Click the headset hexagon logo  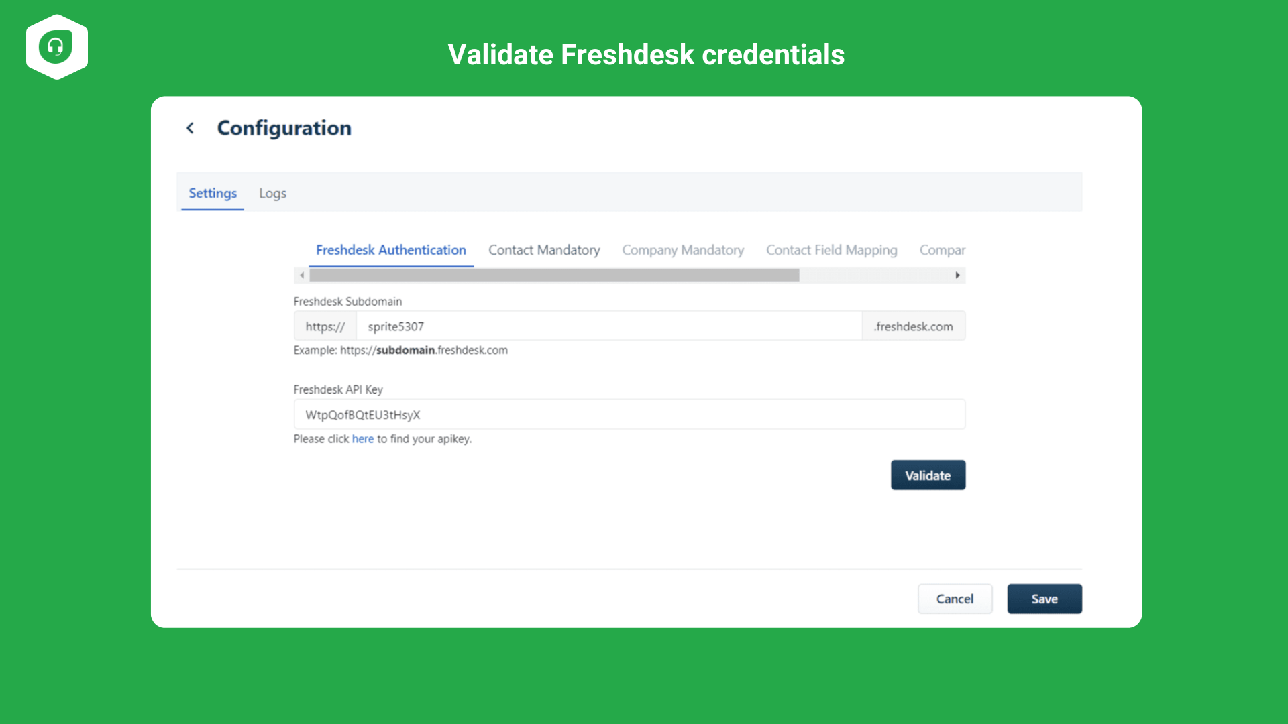(57, 47)
